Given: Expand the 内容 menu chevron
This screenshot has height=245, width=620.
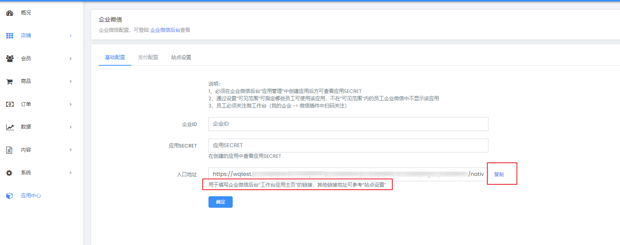Looking at the screenshot, I should click(x=70, y=150).
